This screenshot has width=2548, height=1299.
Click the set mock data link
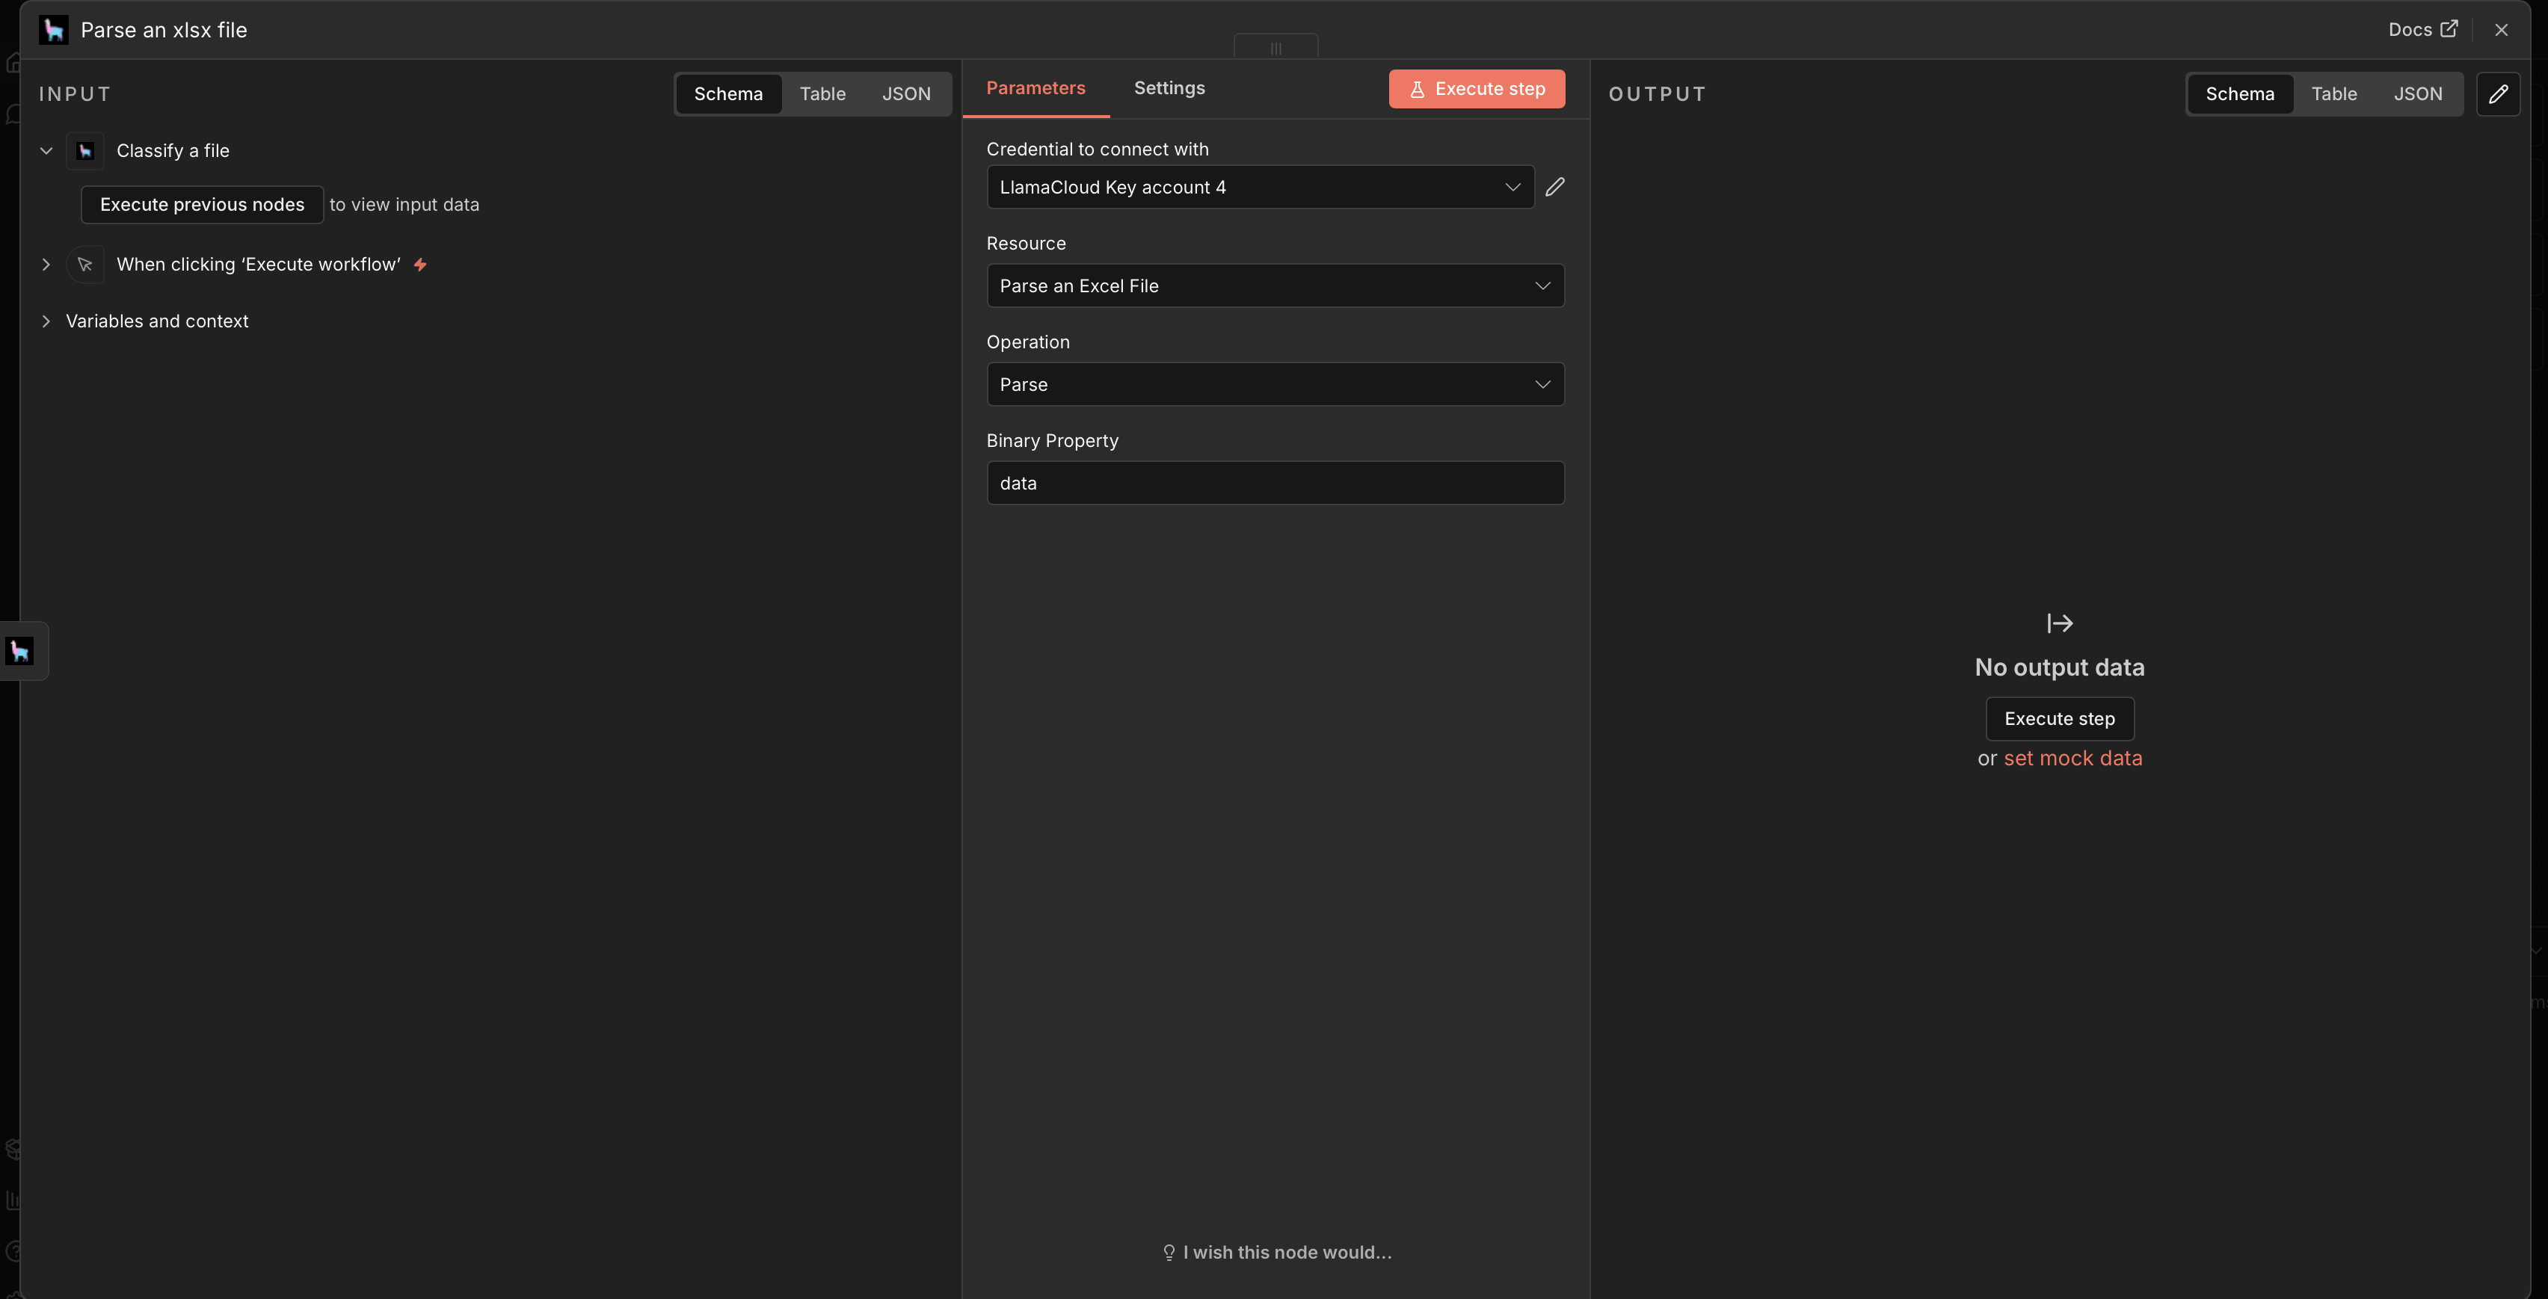click(2072, 758)
